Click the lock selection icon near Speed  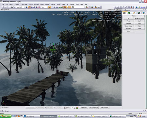click(65, 108)
